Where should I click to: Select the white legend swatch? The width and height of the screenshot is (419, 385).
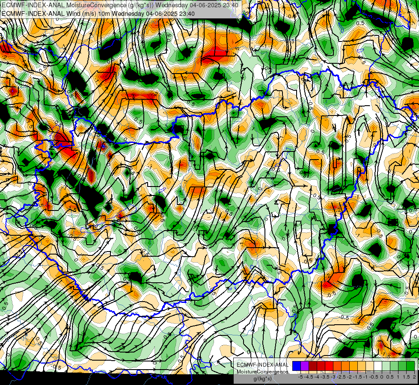tap(378, 366)
